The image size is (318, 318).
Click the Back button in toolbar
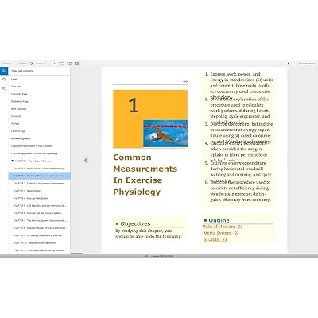23,64
